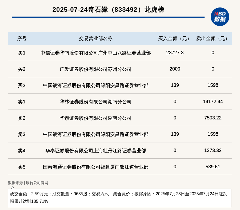This screenshot has width=240, height=210.
Task: Click the 卖4 row label
Action: click(x=22, y=151)
